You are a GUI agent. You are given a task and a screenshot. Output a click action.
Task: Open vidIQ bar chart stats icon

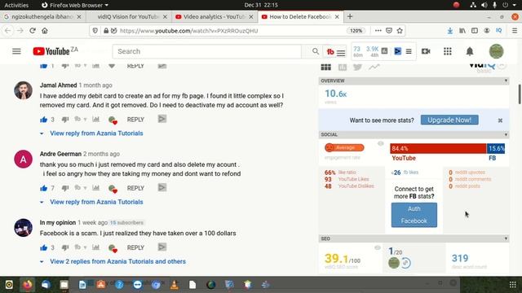pos(384,51)
